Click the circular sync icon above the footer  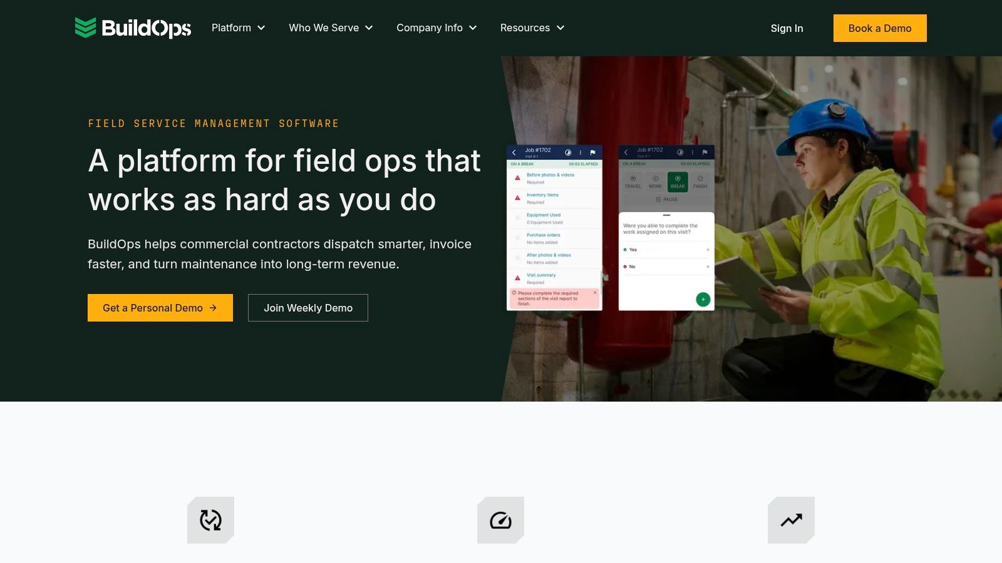coord(210,520)
